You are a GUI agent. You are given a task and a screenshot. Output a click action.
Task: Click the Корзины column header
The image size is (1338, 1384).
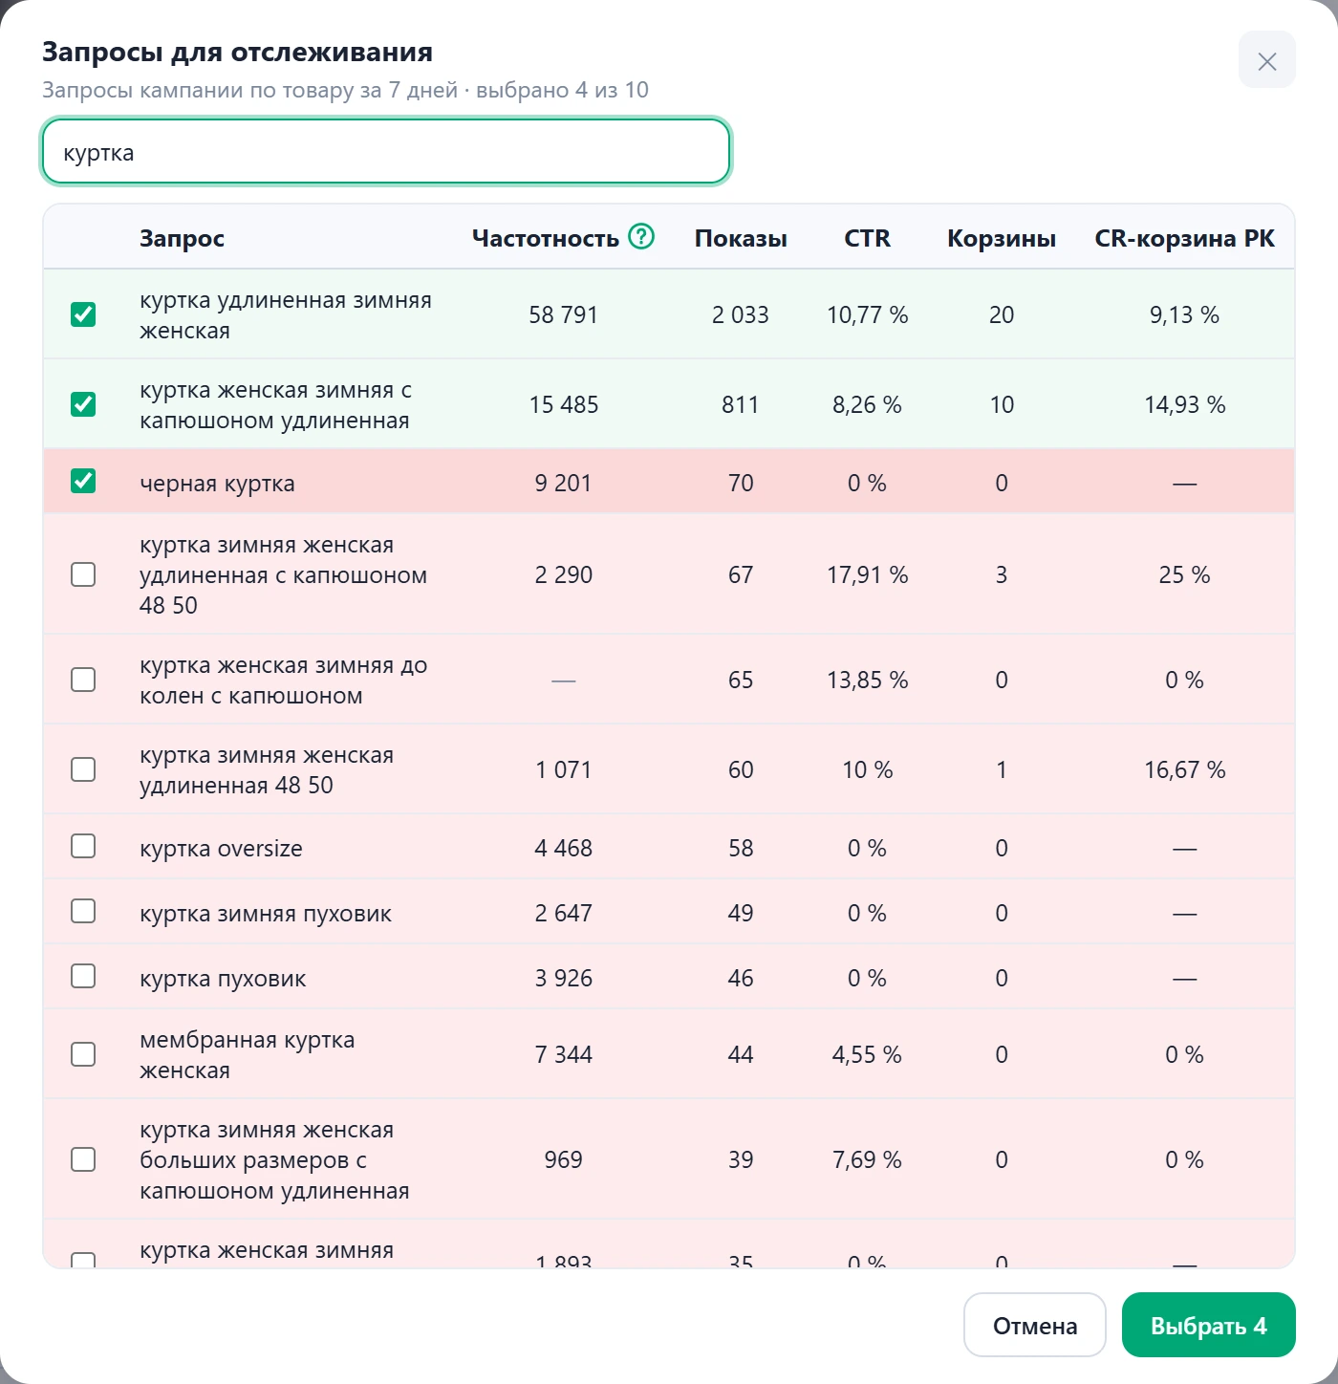1002,238
